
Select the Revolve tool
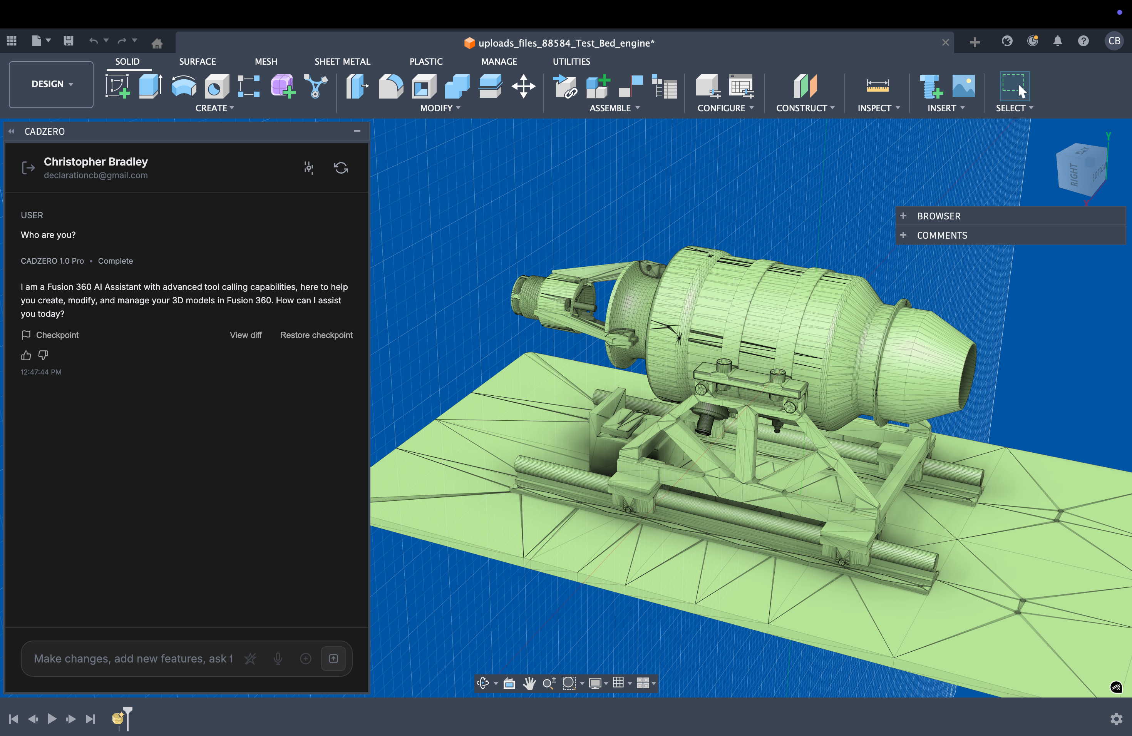pos(183,87)
